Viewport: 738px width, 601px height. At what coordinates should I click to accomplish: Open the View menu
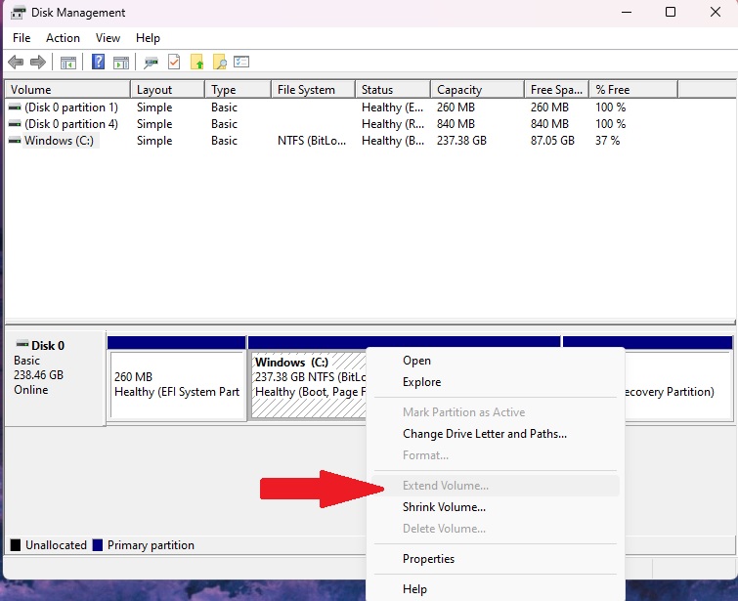point(108,38)
